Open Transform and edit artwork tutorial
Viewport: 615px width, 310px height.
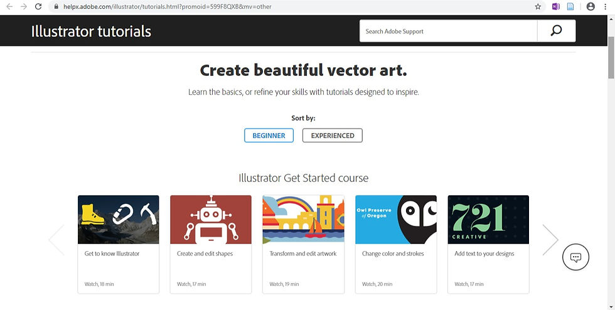coord(302,254)
